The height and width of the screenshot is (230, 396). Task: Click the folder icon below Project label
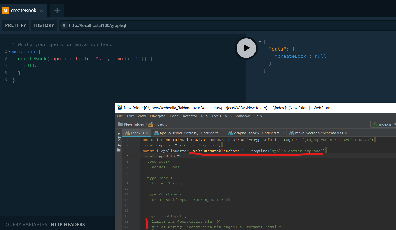[x=119, y=150]
